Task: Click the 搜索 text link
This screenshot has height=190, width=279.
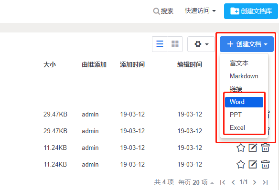Action: (167, 11)
